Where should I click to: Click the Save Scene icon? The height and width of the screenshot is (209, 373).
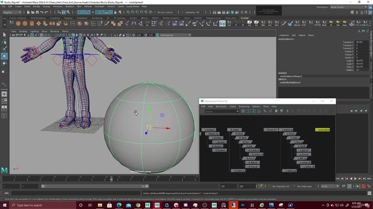click(37, 12)
